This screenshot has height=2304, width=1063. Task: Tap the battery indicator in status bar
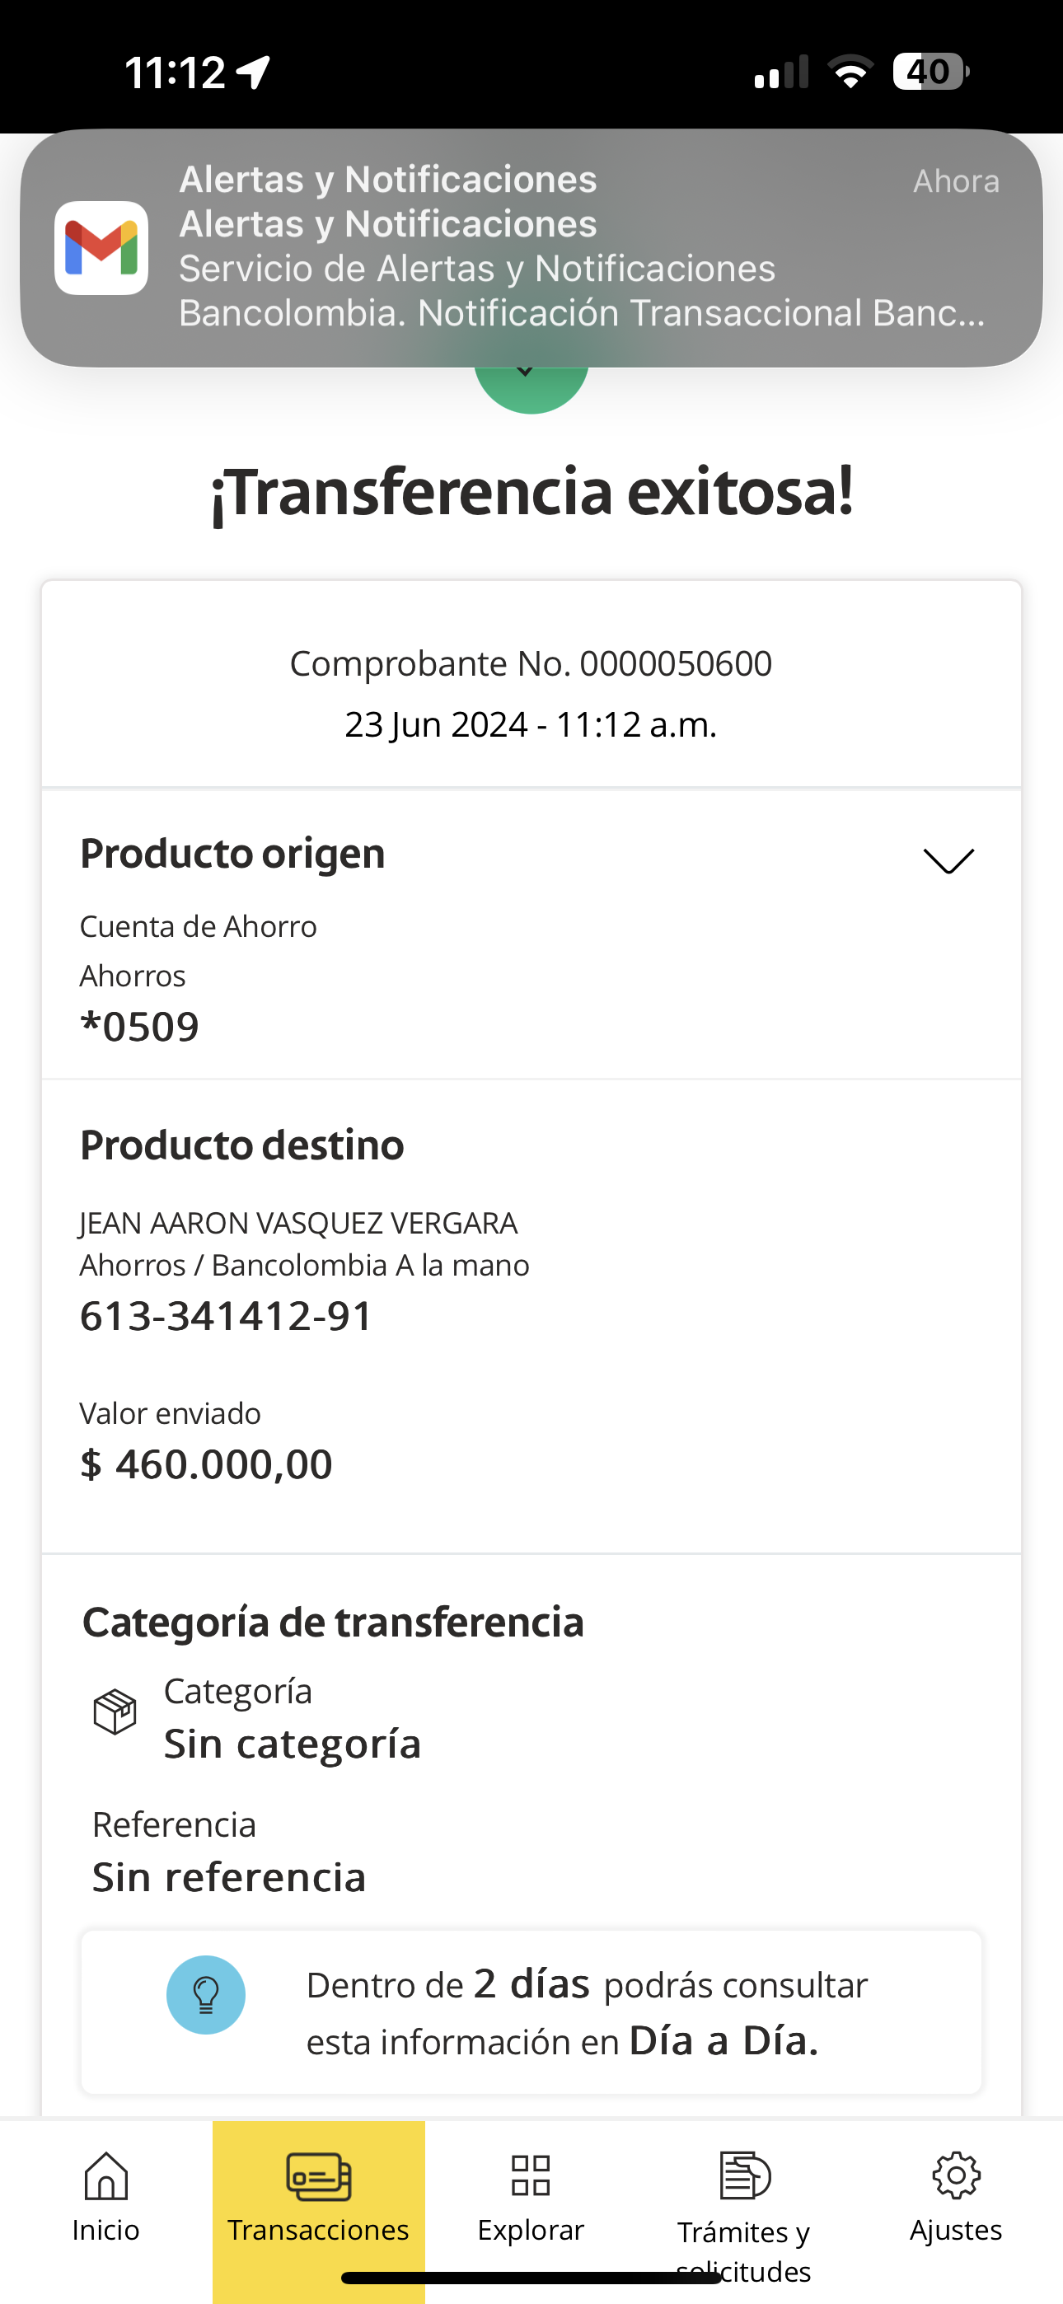930,72
